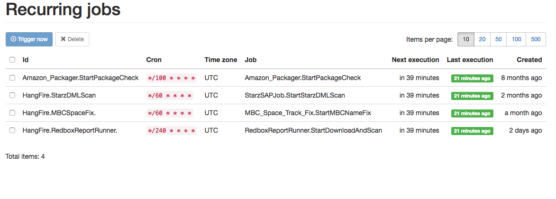This screenshot has width=556, height=199.
Task: Click the Trigger now button
Action: (x=29, y=39)
